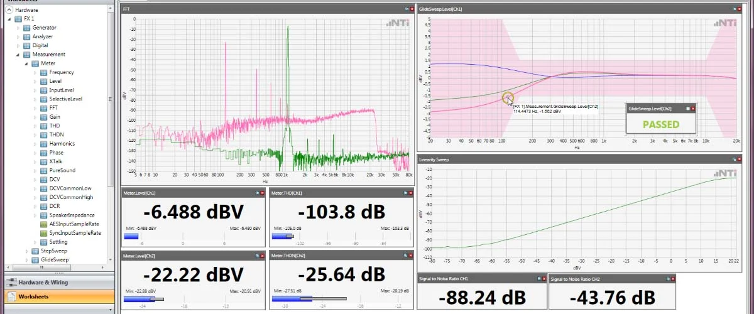Viewport: 754px width, 314px height.
Task: Collapse the FX 1 tree node
Action: 9,19
